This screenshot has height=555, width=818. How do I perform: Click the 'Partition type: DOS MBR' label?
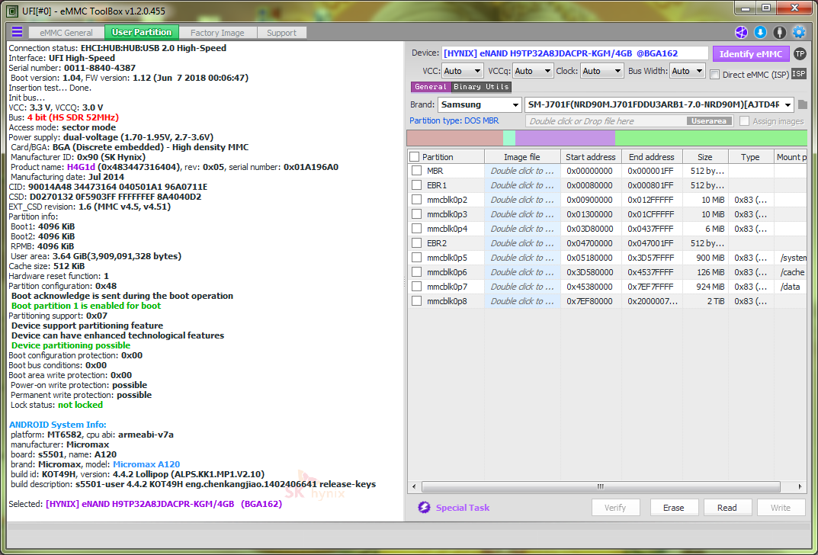click(454, 120)
